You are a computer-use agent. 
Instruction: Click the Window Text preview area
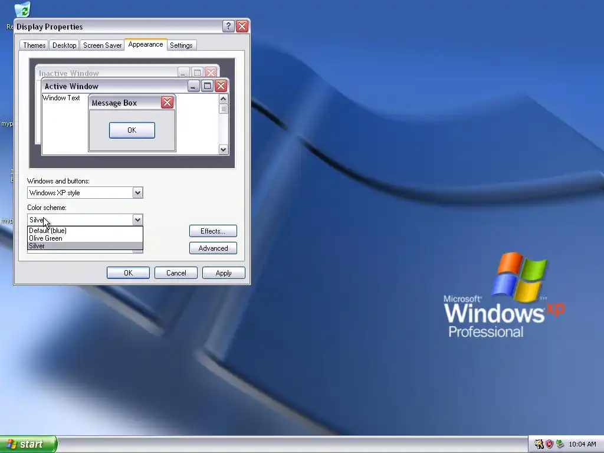(x=61, y=98)
